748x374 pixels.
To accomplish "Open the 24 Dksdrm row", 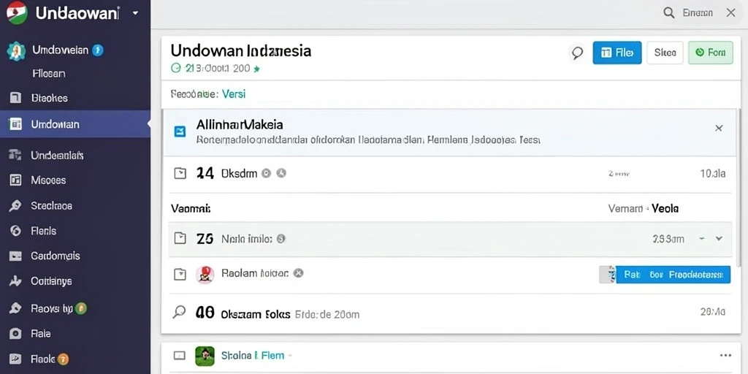I will tap(450, 174).
